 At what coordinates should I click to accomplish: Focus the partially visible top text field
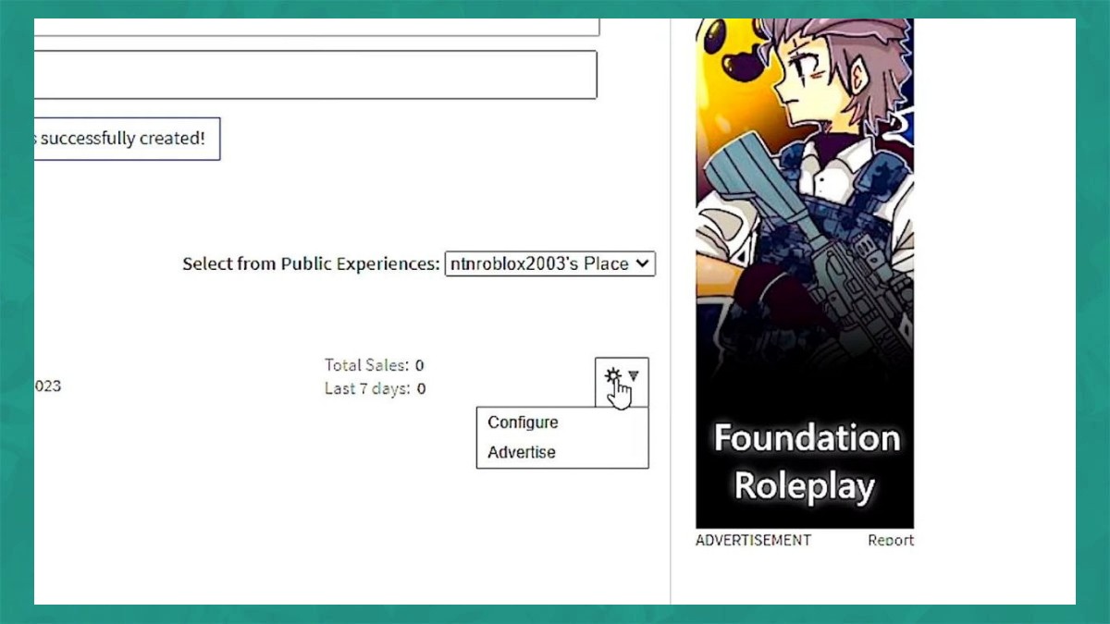[x=316, y=27]
